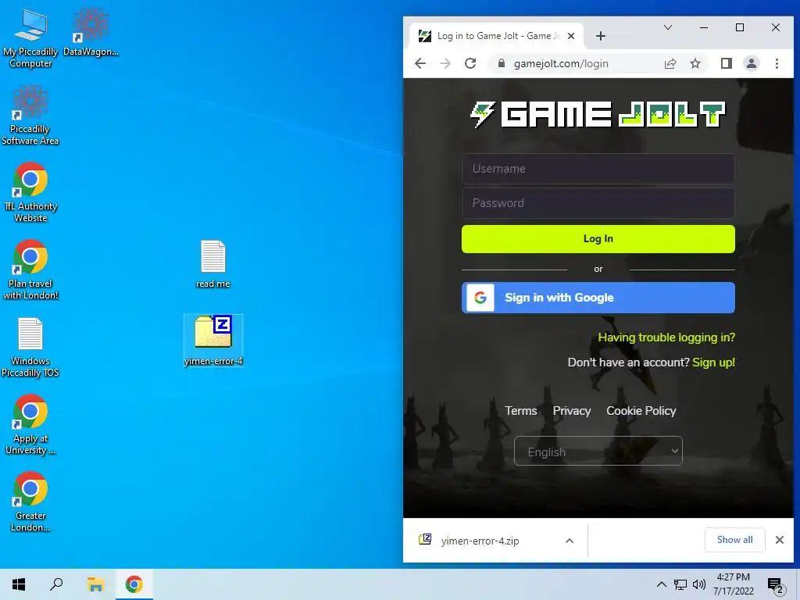Show all downloads
The height and width of the screenshot is (600, 800).
pos(734,540)
